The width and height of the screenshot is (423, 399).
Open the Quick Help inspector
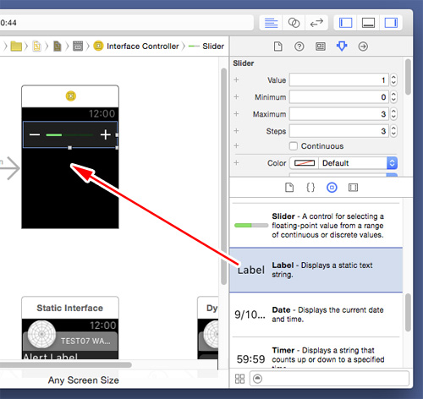(299, 46)
